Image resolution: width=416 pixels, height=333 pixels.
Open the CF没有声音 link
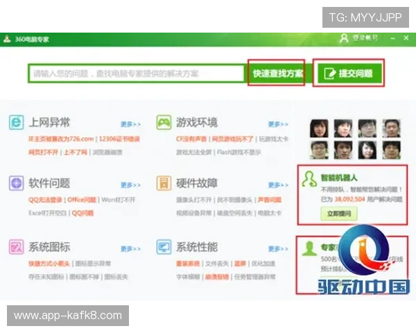pyautogui.click(x=191, y=139)
